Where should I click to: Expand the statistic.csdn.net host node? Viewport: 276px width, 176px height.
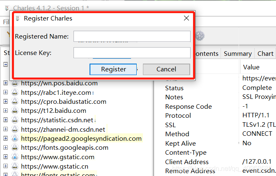tap(6, 120)
